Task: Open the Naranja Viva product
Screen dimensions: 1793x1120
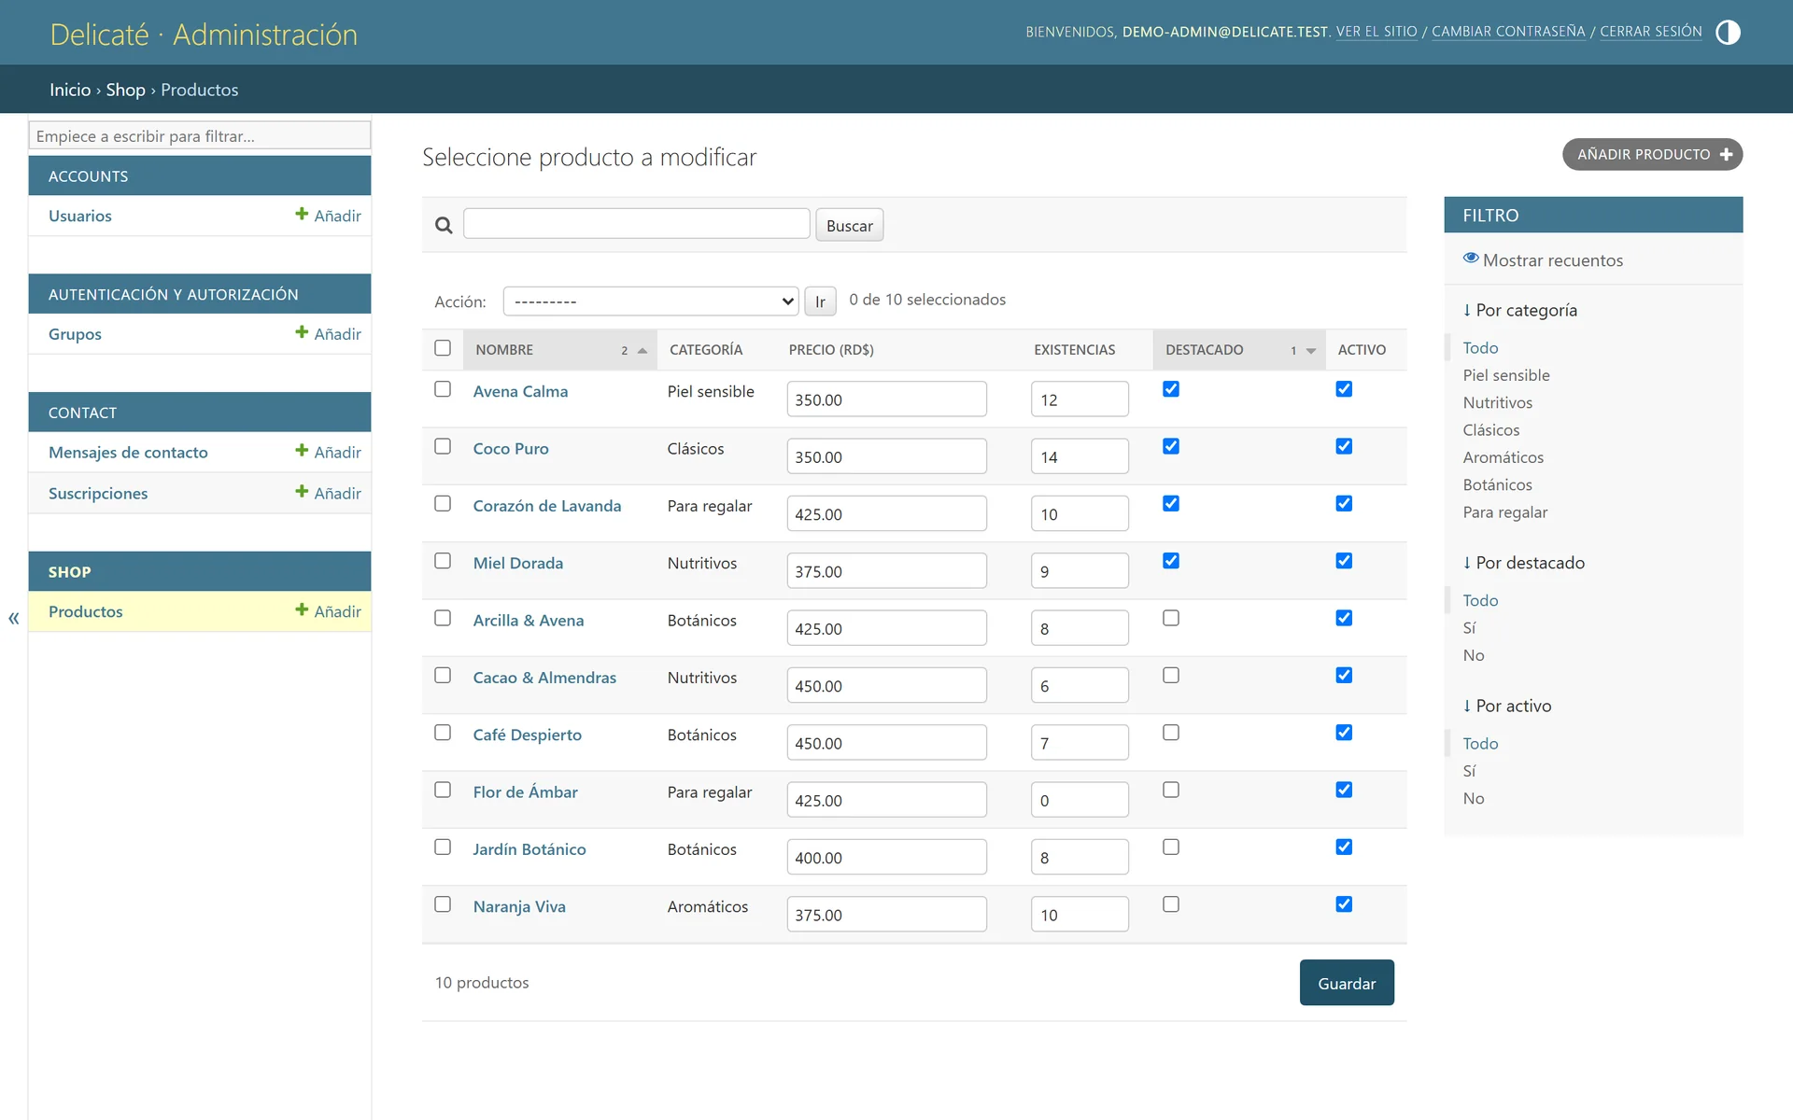Action: (x=518, y=906)
